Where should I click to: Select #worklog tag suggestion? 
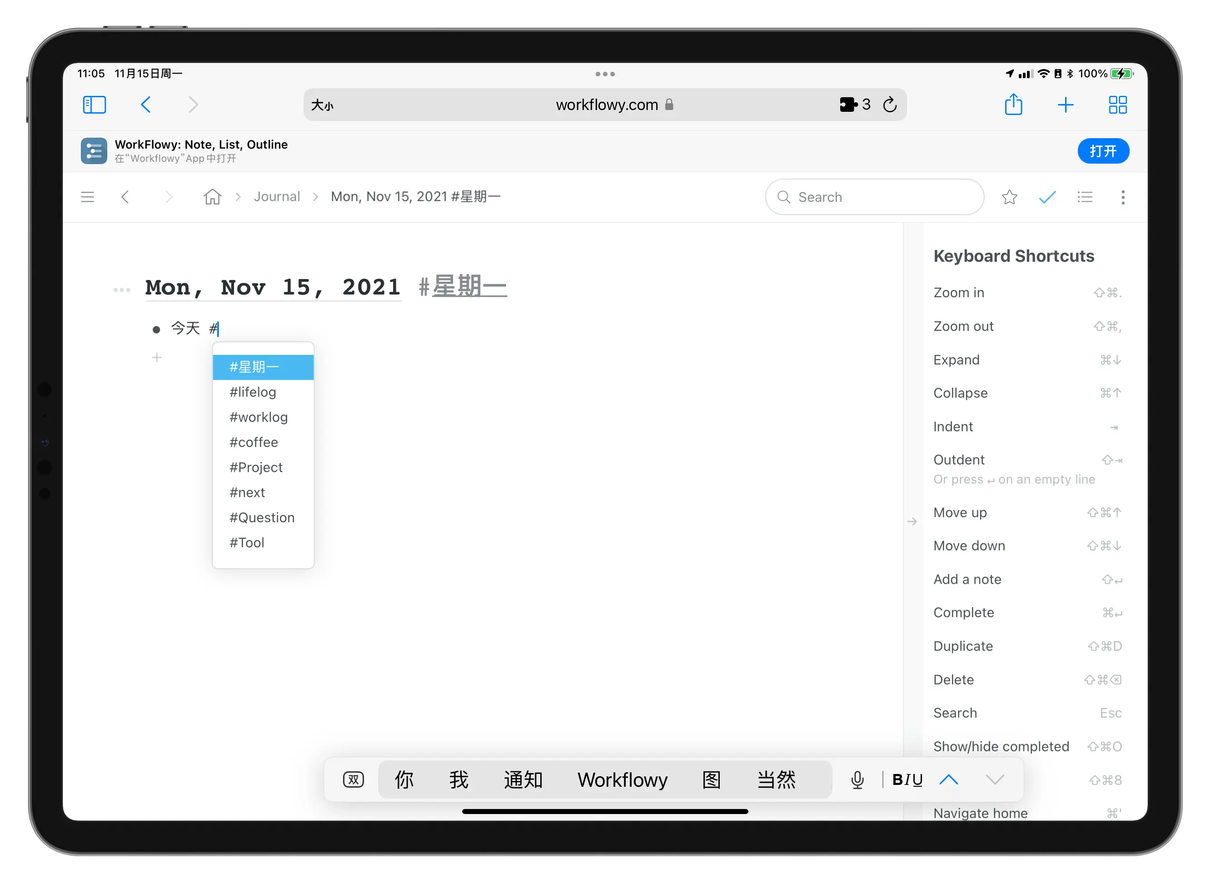(263, 417)
